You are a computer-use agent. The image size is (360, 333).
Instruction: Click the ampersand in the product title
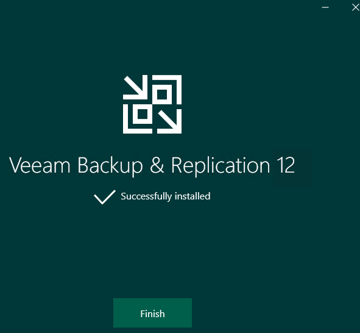click(x=157, y=165)
